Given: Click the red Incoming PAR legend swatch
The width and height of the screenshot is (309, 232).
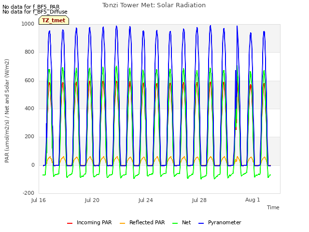Looking at the screenshot, I should point(70,223).
